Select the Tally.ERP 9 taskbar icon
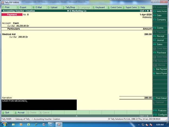This screenshot has width=169, height=127. point(59,125)
